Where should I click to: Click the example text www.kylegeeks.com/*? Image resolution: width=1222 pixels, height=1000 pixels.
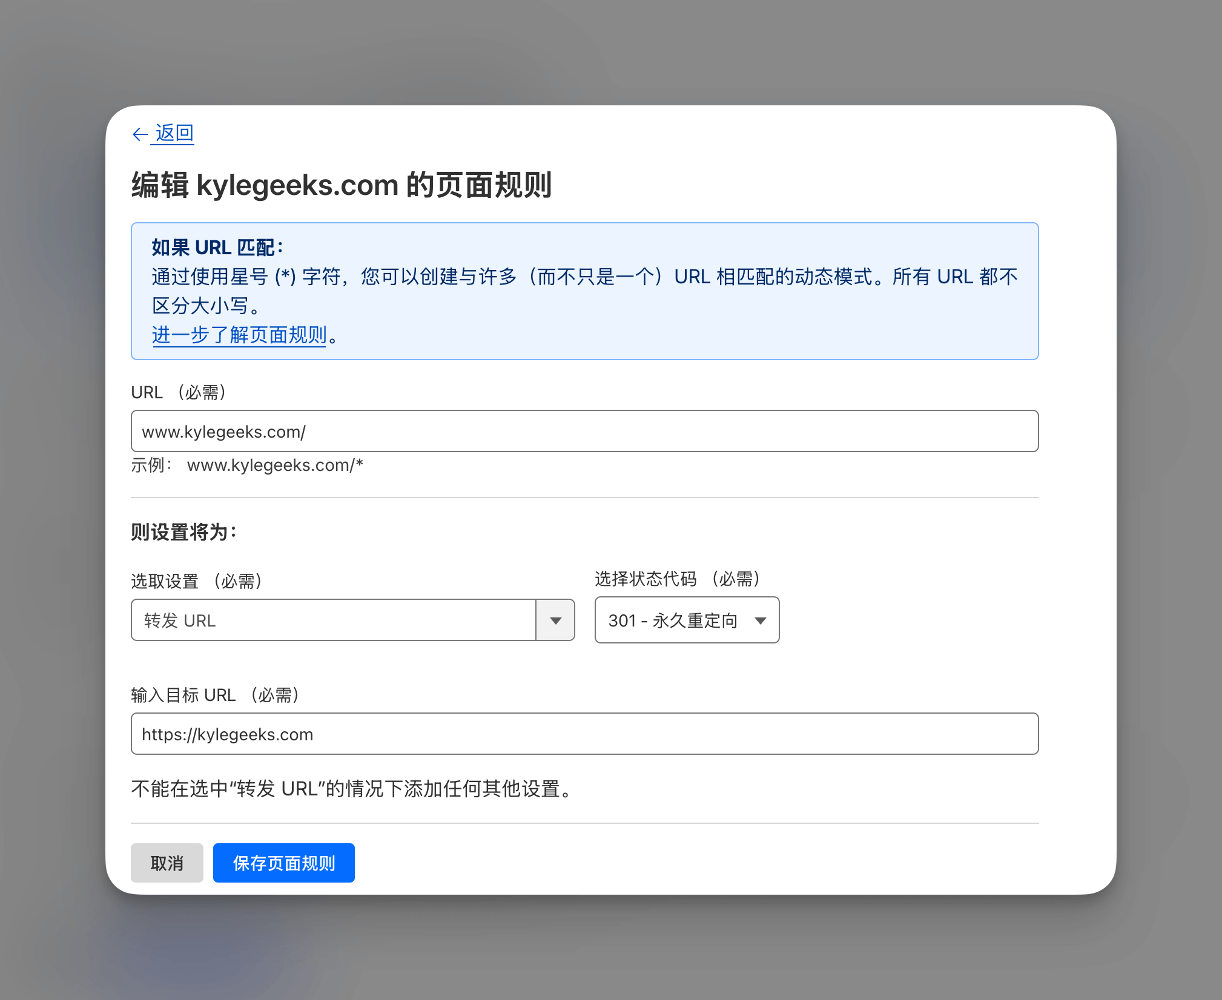point(275,465)
